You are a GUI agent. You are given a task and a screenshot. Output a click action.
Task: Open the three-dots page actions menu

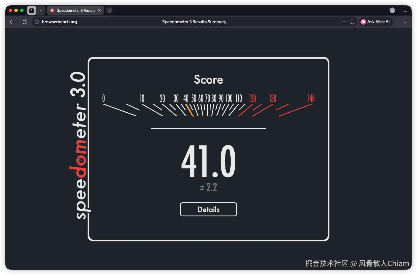pyautogui.click(x=344, y=22)
